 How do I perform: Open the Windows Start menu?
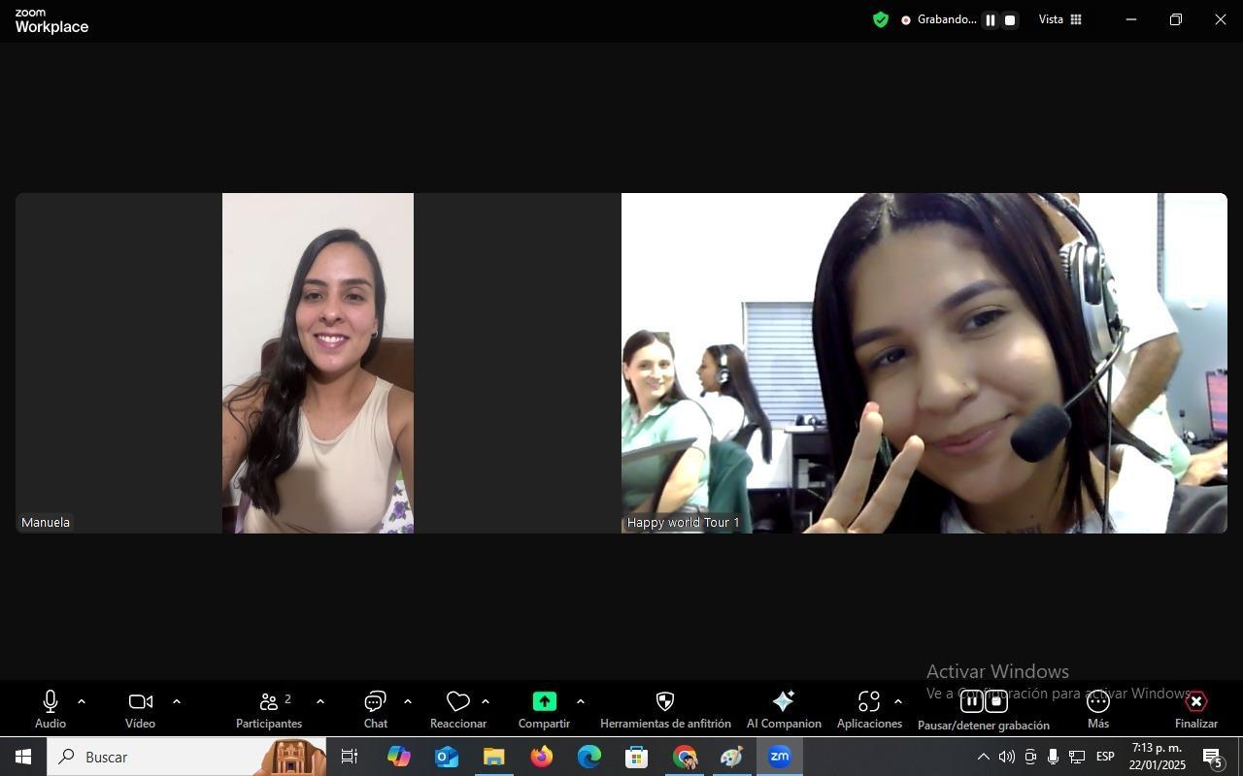pos(23,757)
